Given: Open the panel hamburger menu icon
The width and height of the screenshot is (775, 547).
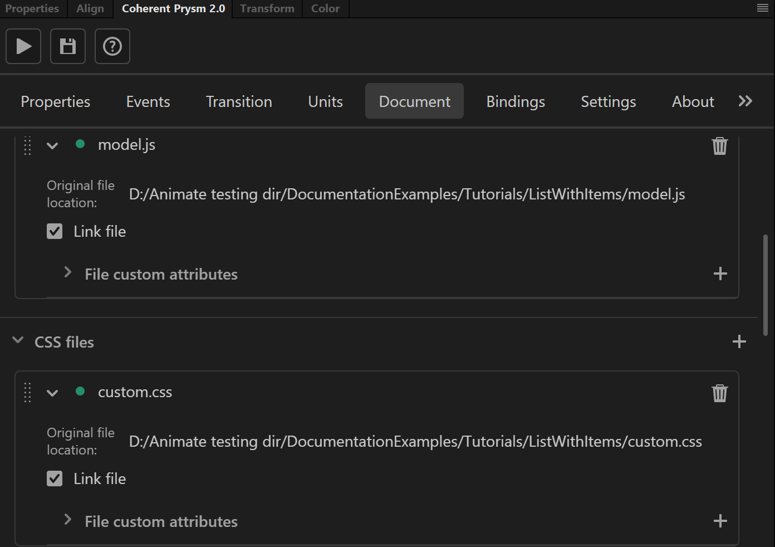Looking at the screenshot, I should pyautogui.click(x=763, y=8).
